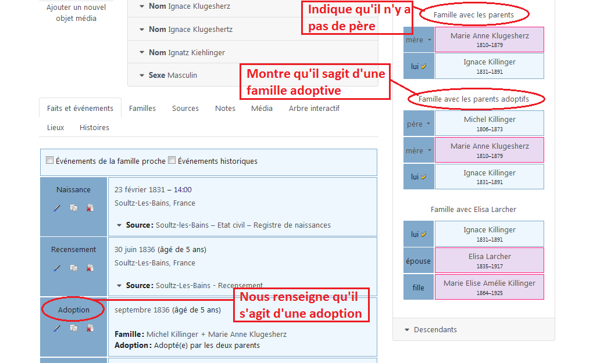Delete the Naissance event
Viewport: 593px width, 363px height.
[90, 208]
